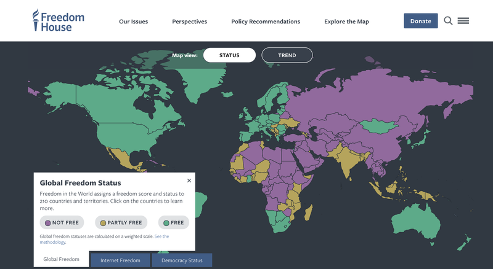Click the Donate button

[x=421, y=21]
